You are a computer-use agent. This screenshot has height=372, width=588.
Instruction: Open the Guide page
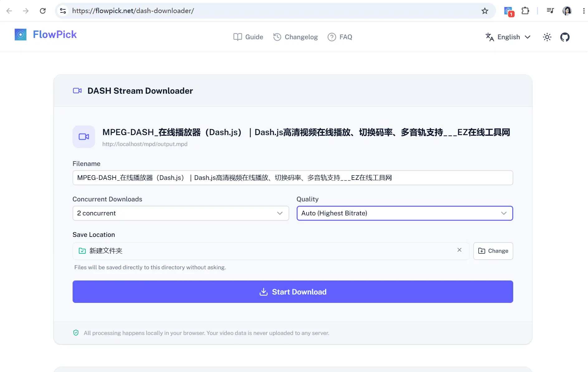click(x=248, y=37)
